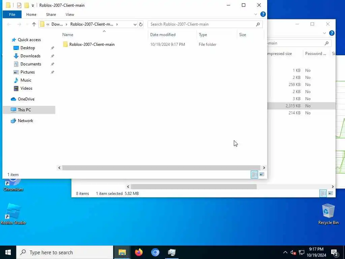Sort by Password column in background window
Image resolution: width=345 pixels, height=259 pixels.
[x=316, y=54]
